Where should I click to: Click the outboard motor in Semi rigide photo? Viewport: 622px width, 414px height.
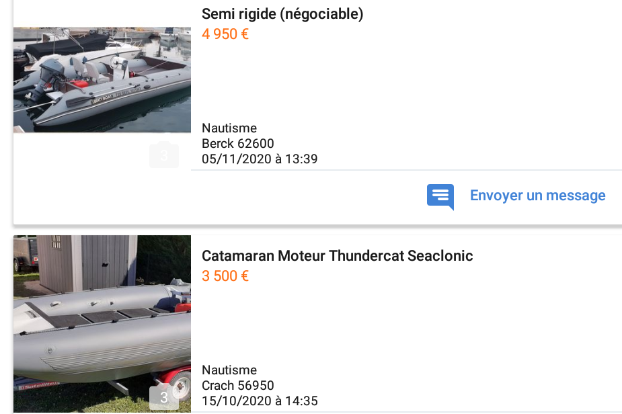[x=49, y=75]
